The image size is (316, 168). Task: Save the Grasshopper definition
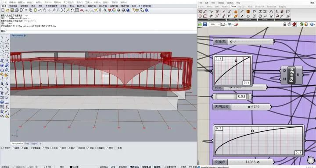pos(205,24)
